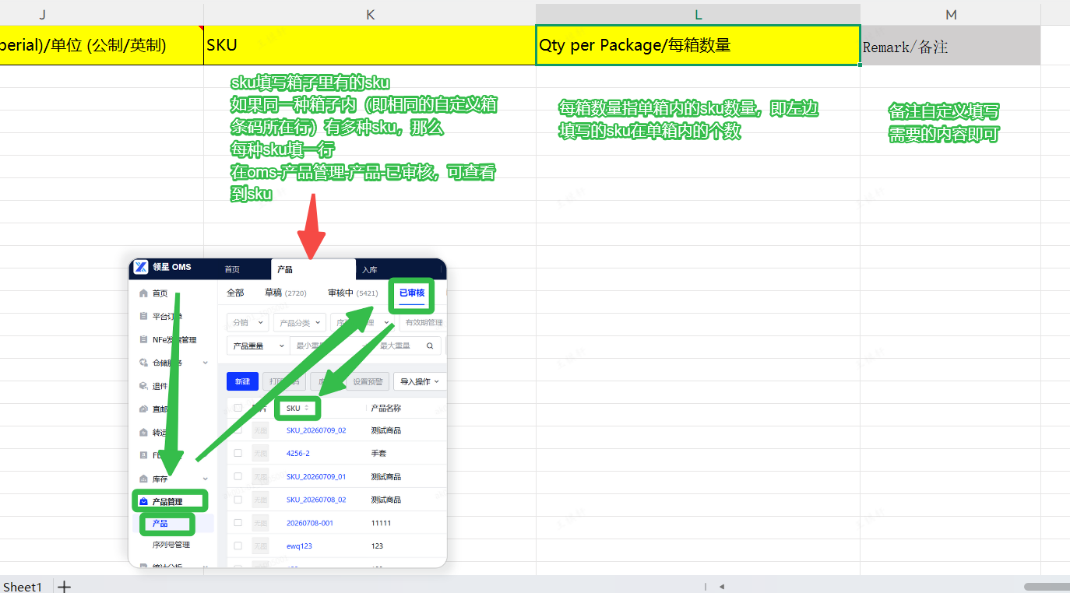Image resolution: width=1070 pixels, height=593 pixels.
Task: Click the 11111 product name
Action: tap(381, 523)
